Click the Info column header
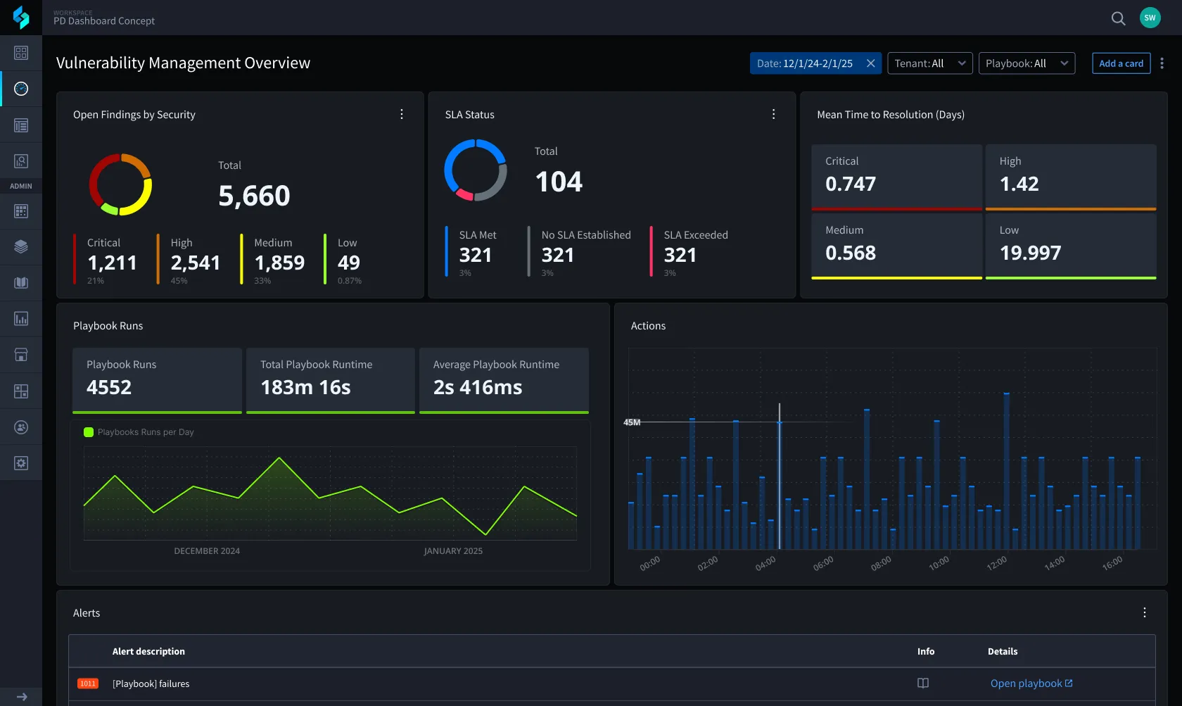1182x706 pixels. coord(926,651)
